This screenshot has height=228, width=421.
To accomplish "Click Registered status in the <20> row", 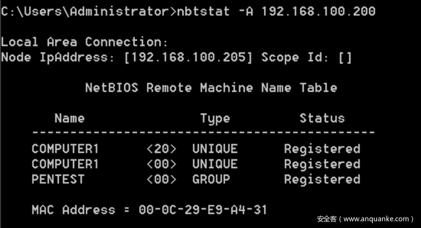I will 322,149.
